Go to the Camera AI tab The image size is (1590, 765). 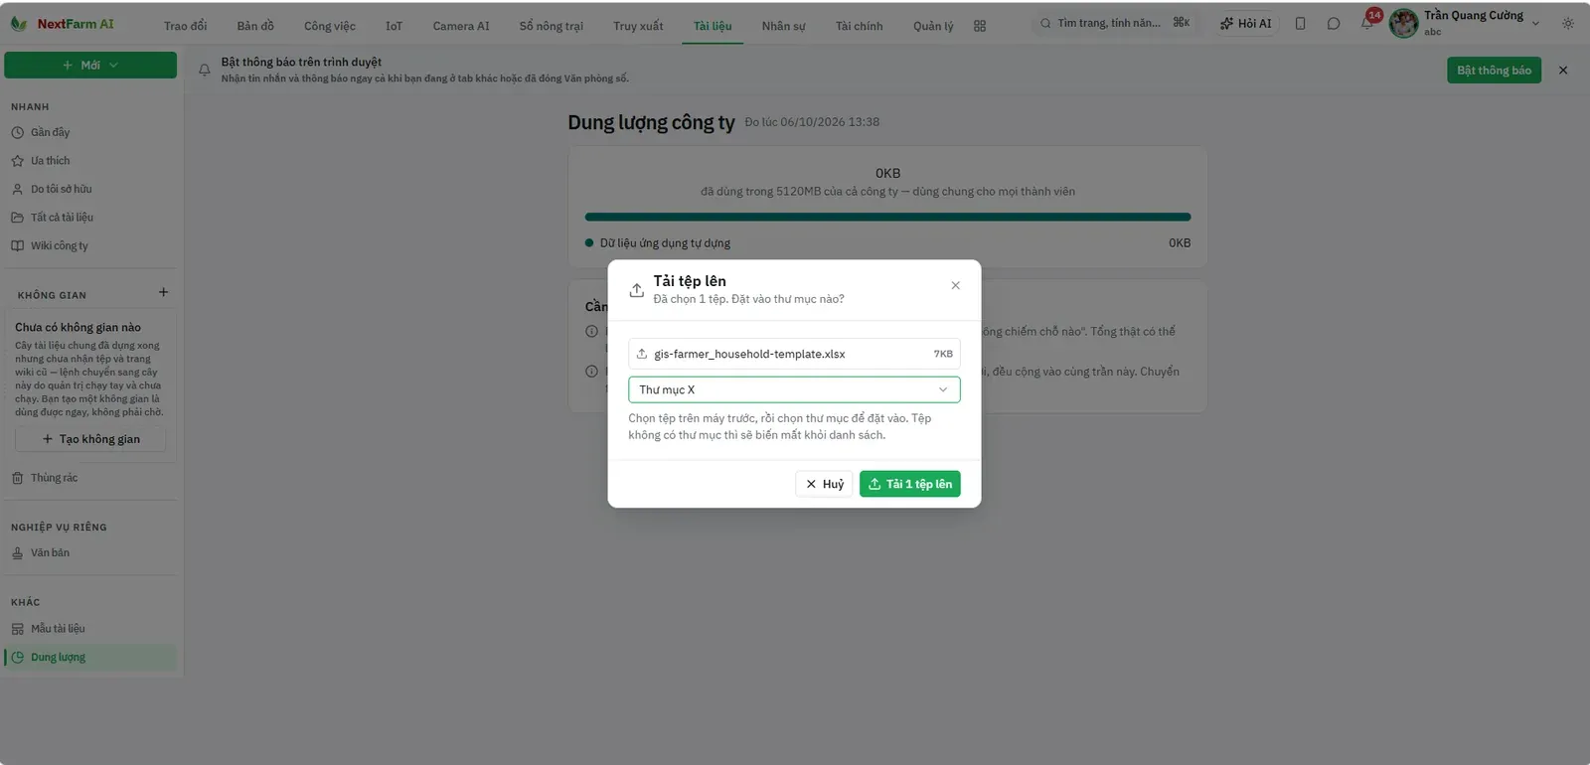[x=461, y=26]
